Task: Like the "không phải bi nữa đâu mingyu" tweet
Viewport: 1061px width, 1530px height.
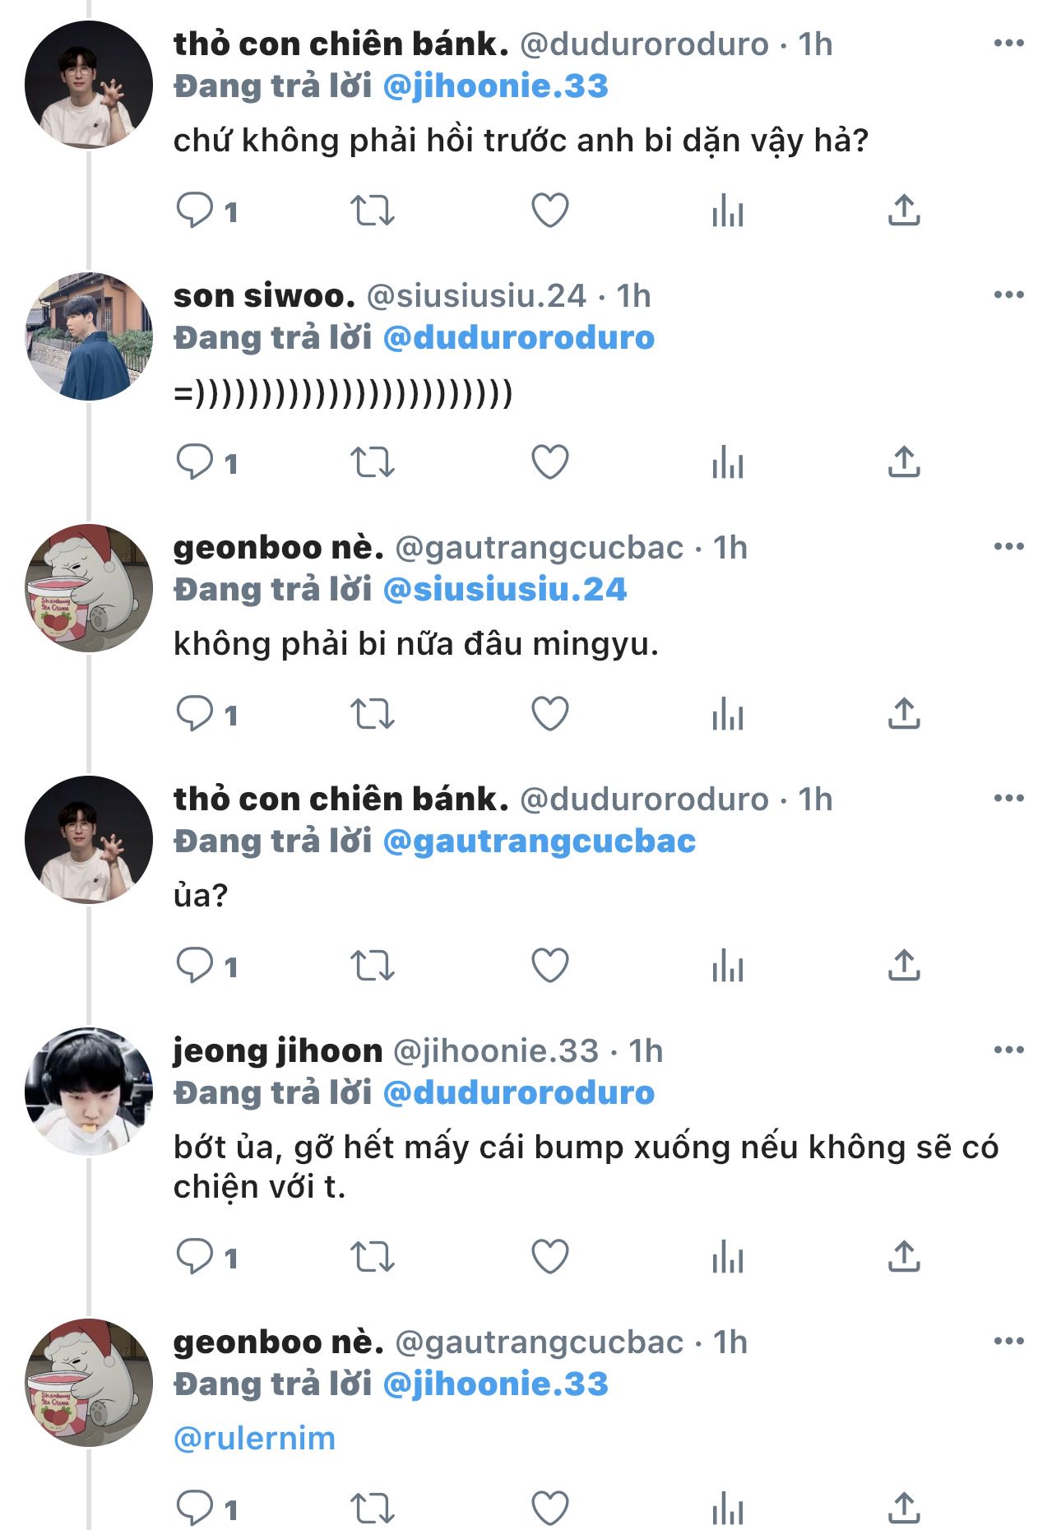Action: coord(550,714)
